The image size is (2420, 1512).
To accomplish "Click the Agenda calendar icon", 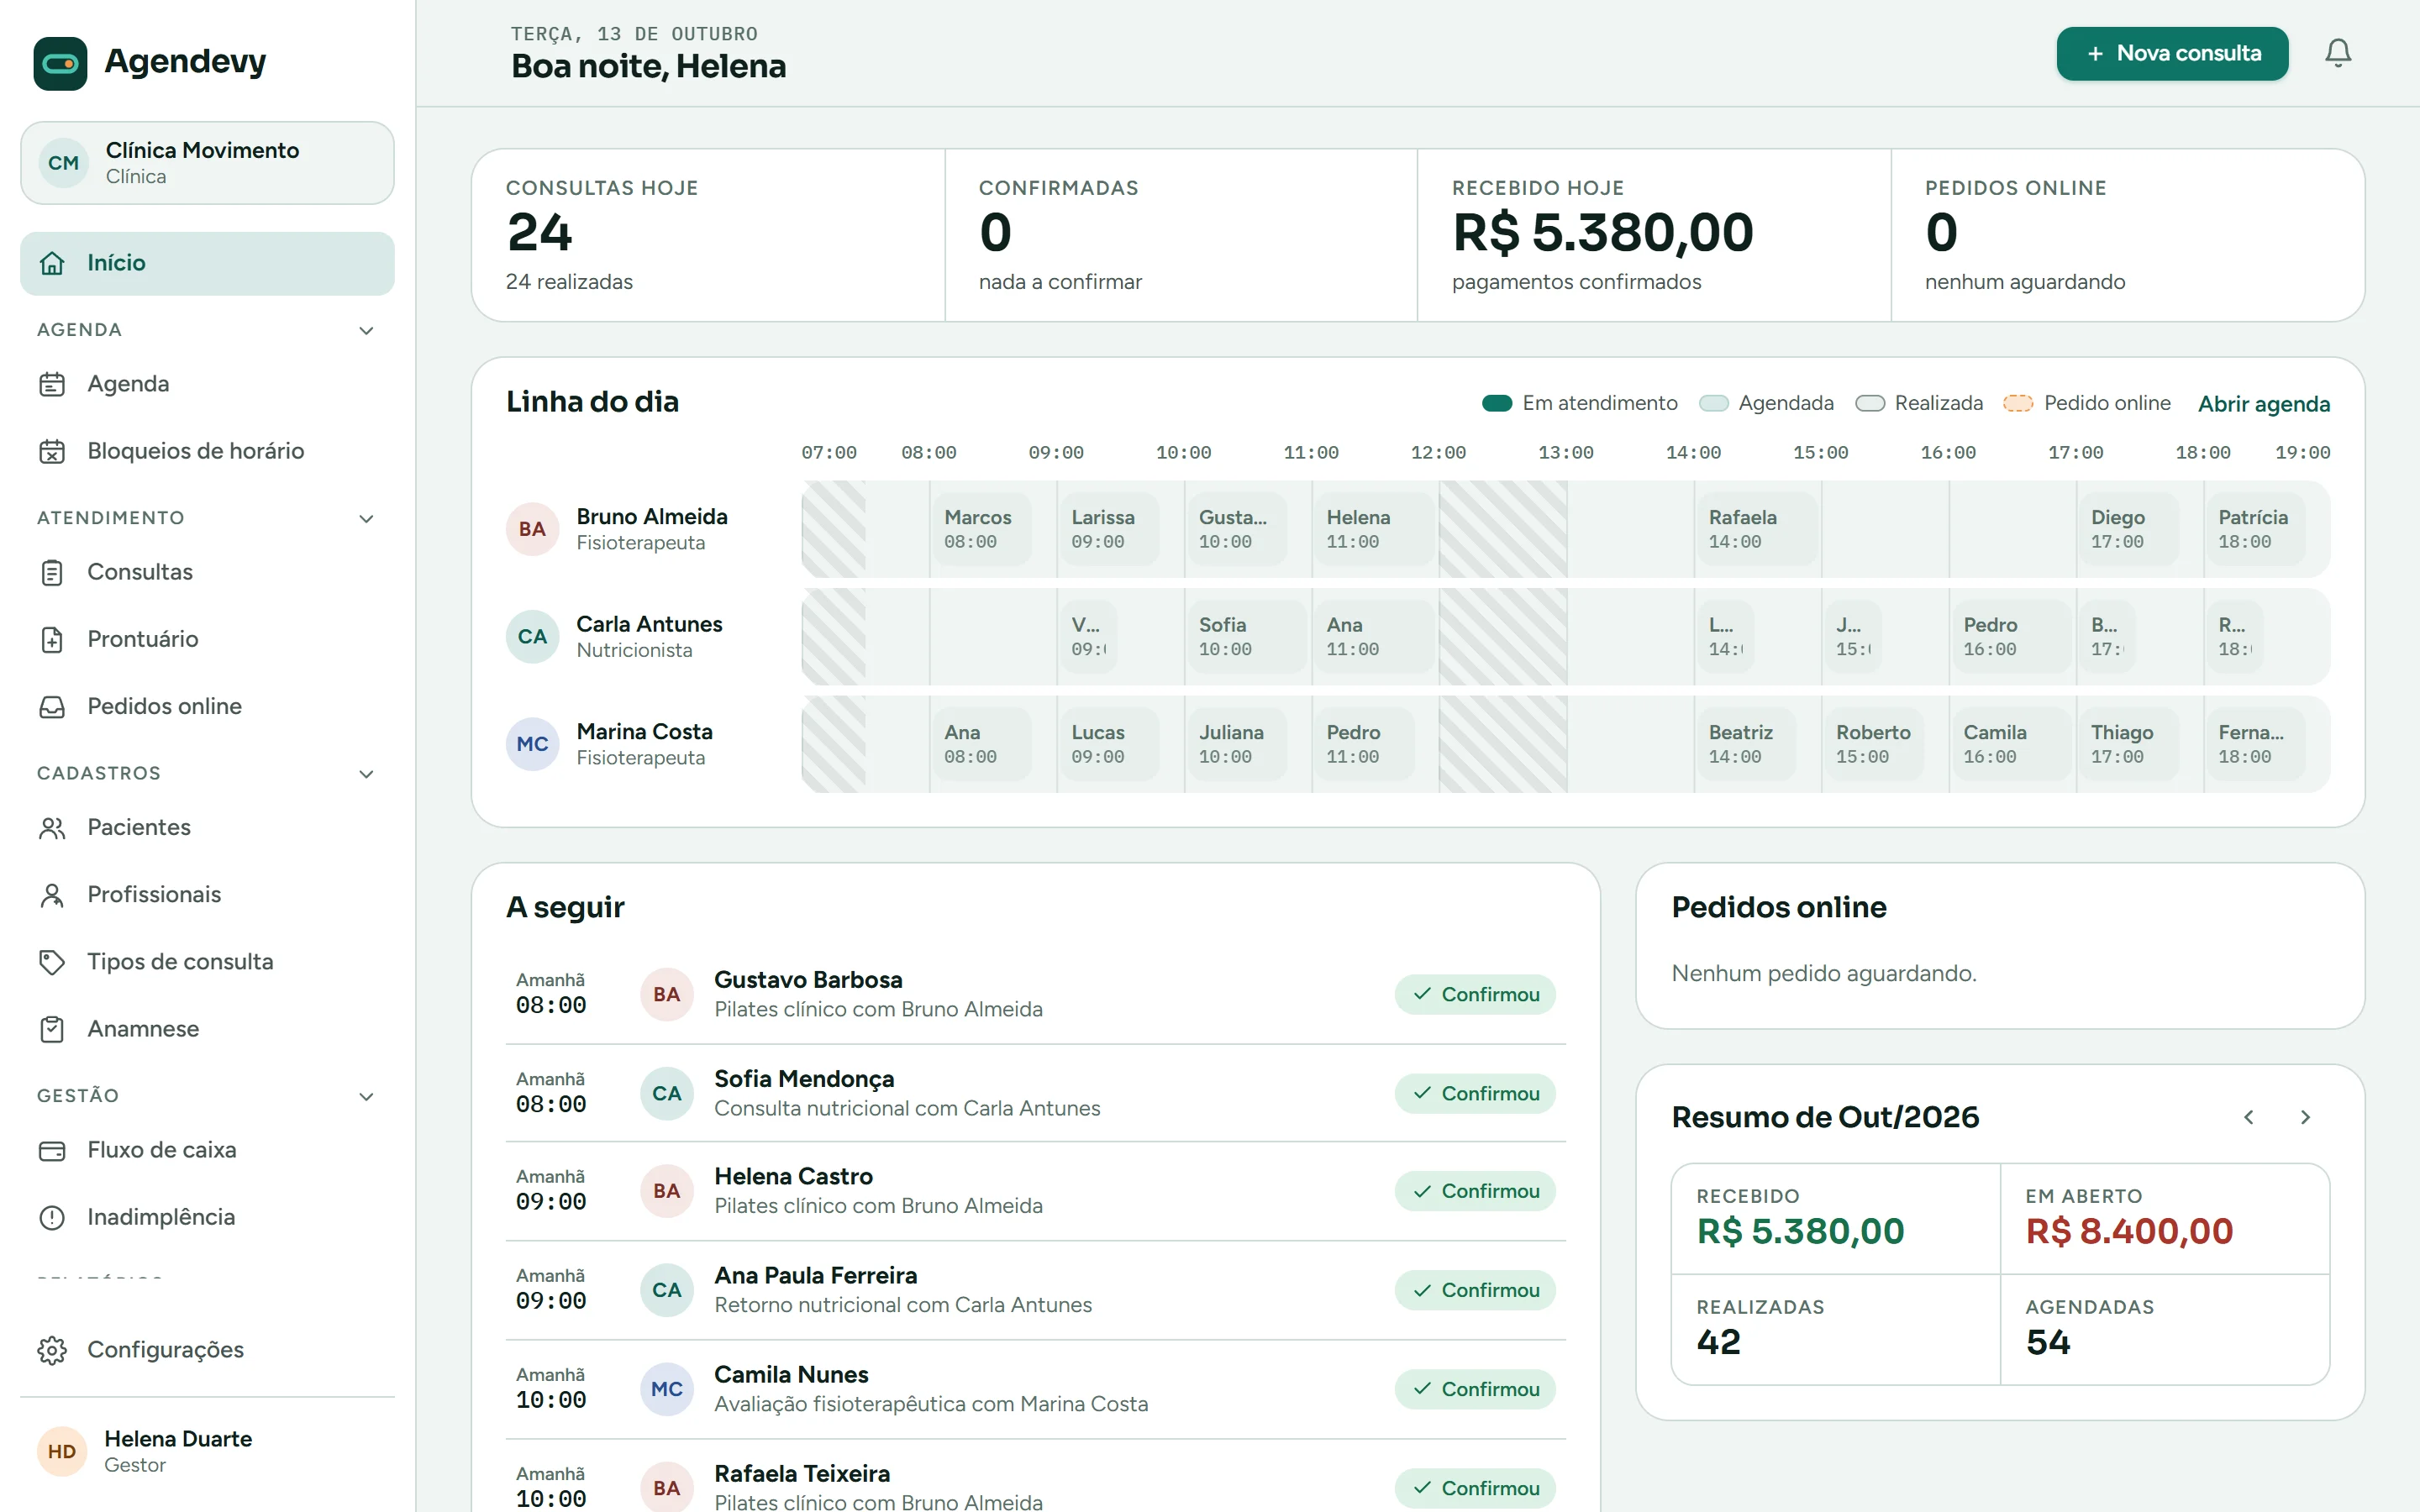I will [52, 384].
